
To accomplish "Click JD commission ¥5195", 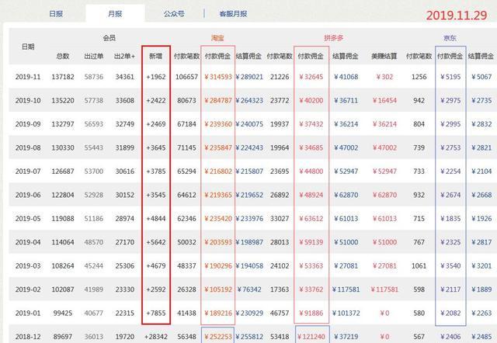I will [x=450, y=77].
